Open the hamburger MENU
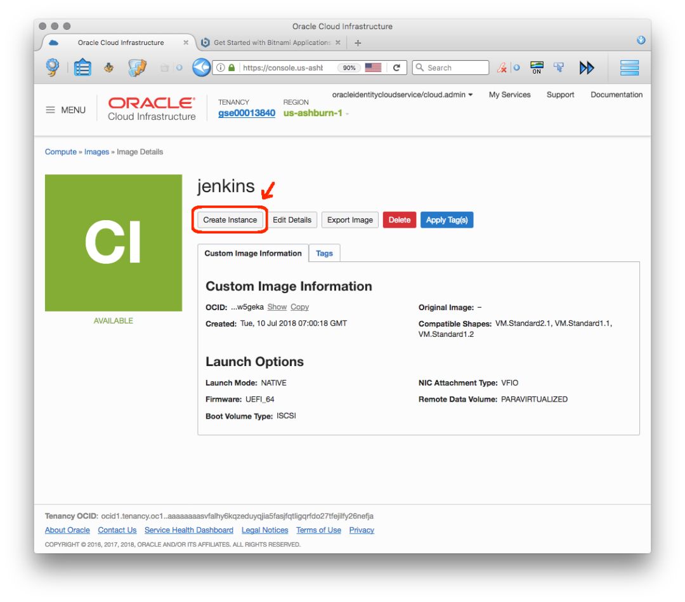 point(65,110)
